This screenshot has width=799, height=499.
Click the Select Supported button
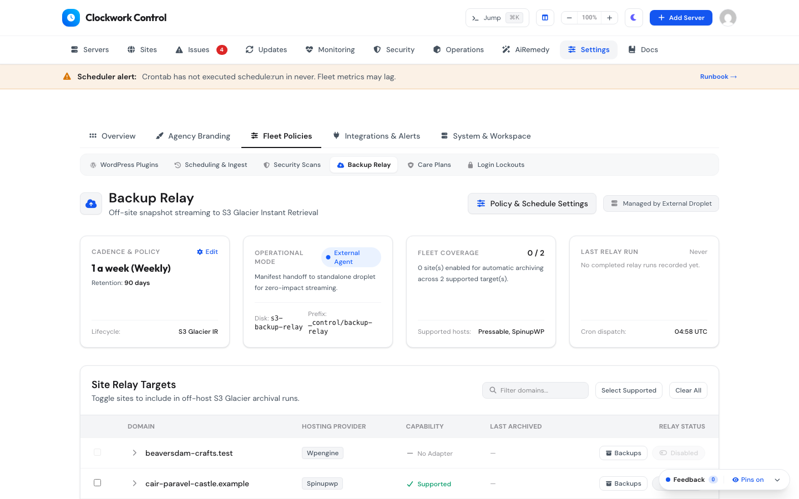coord(629,390)
